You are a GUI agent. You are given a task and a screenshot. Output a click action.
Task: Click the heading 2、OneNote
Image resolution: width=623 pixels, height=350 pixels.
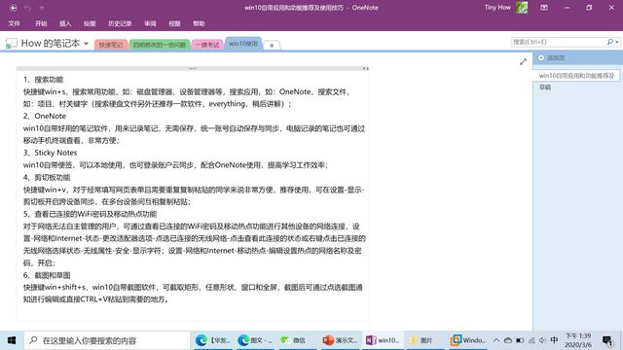point(45,117)
